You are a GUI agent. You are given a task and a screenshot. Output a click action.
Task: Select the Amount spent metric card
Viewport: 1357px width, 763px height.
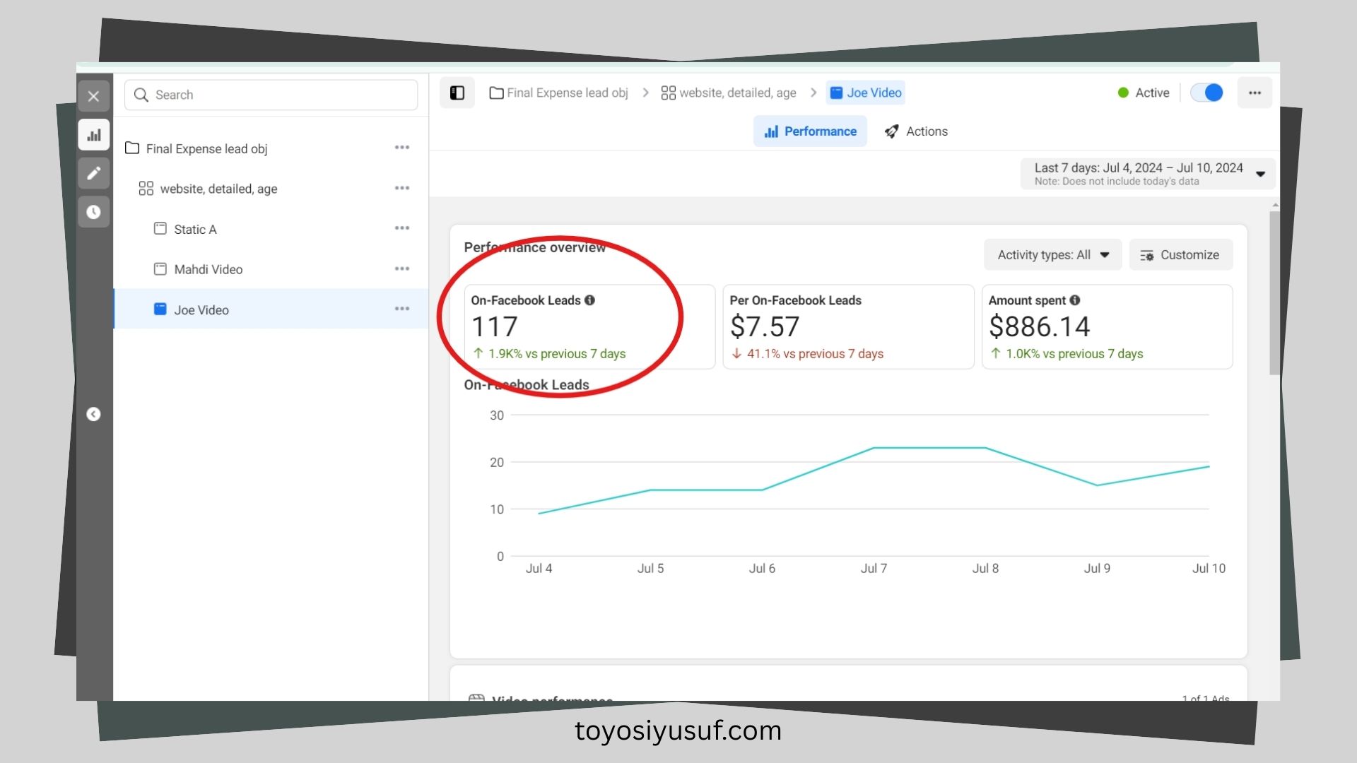(x=1108, y=326)
